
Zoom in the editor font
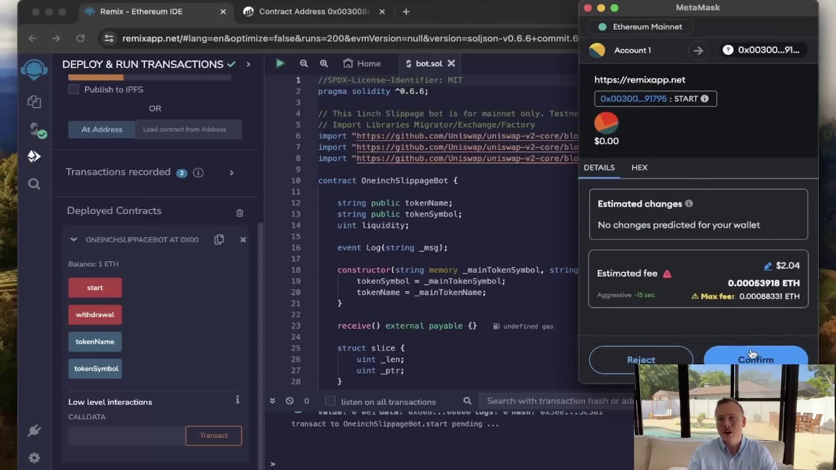click(324, 63)
